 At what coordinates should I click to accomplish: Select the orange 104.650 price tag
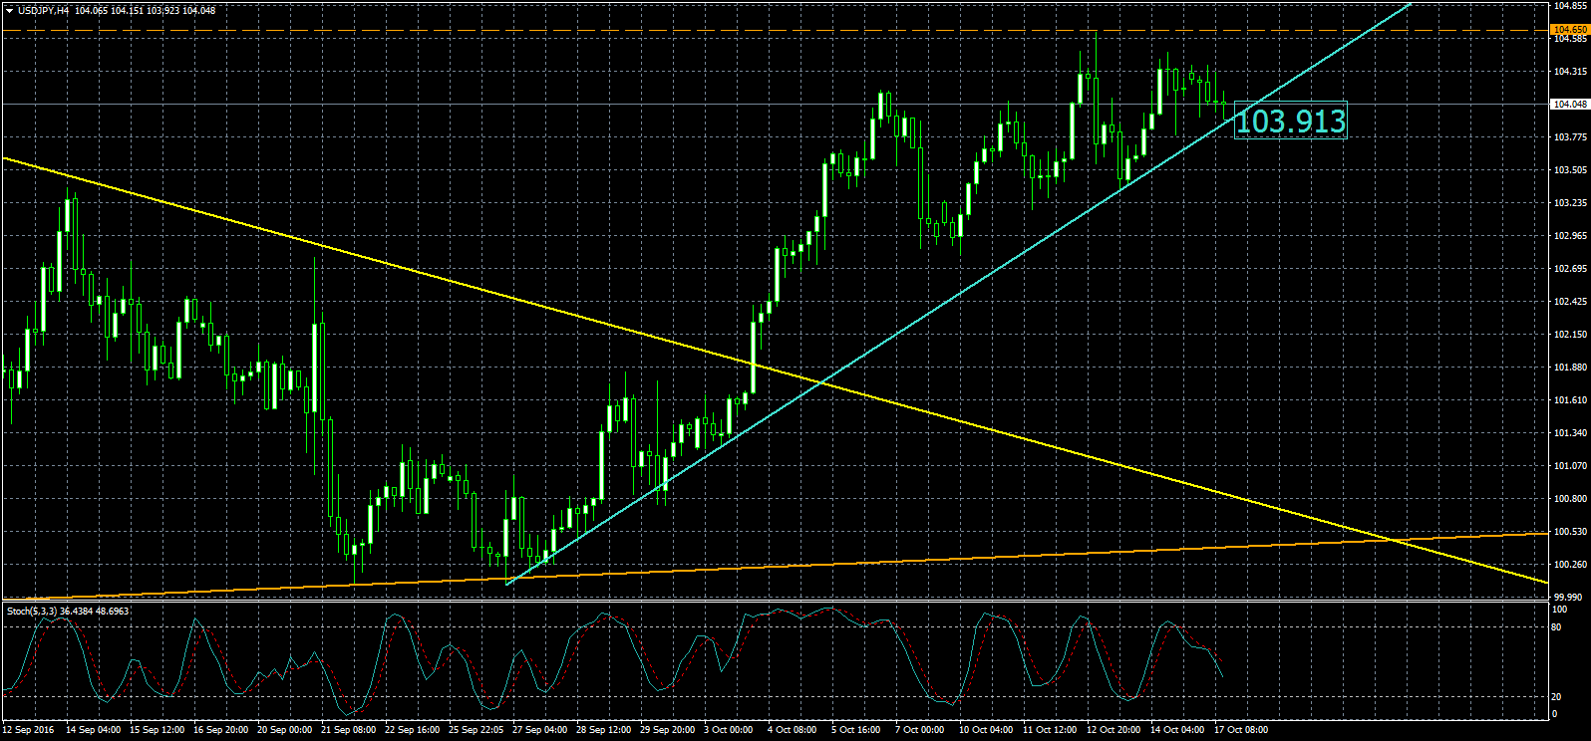pyautogui.click(x=1569, y=31)
